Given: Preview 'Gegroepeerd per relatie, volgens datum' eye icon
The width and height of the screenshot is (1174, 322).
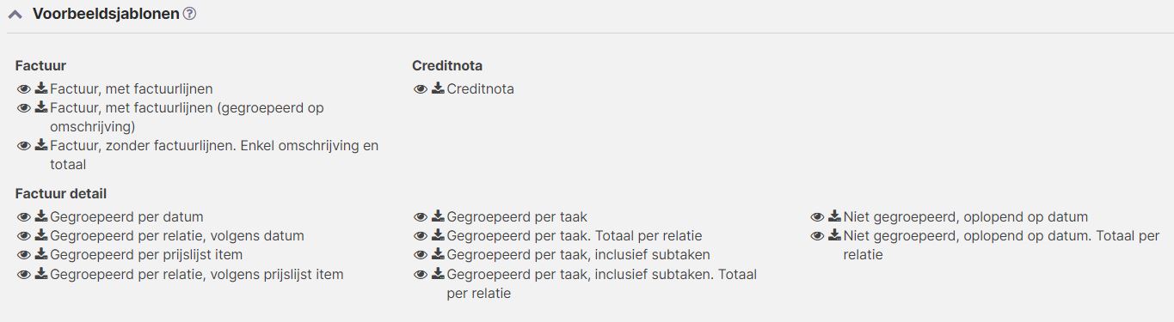Looking at the screenshot, I should [24, 236].
